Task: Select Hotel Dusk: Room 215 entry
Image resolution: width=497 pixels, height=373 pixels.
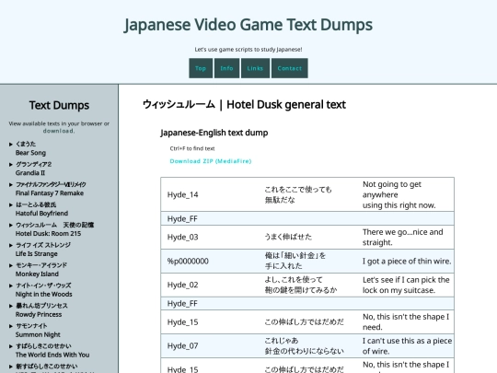Action: coord(55,229)
